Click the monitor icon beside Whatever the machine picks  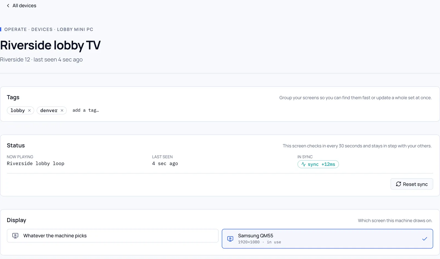coord(15,236)
